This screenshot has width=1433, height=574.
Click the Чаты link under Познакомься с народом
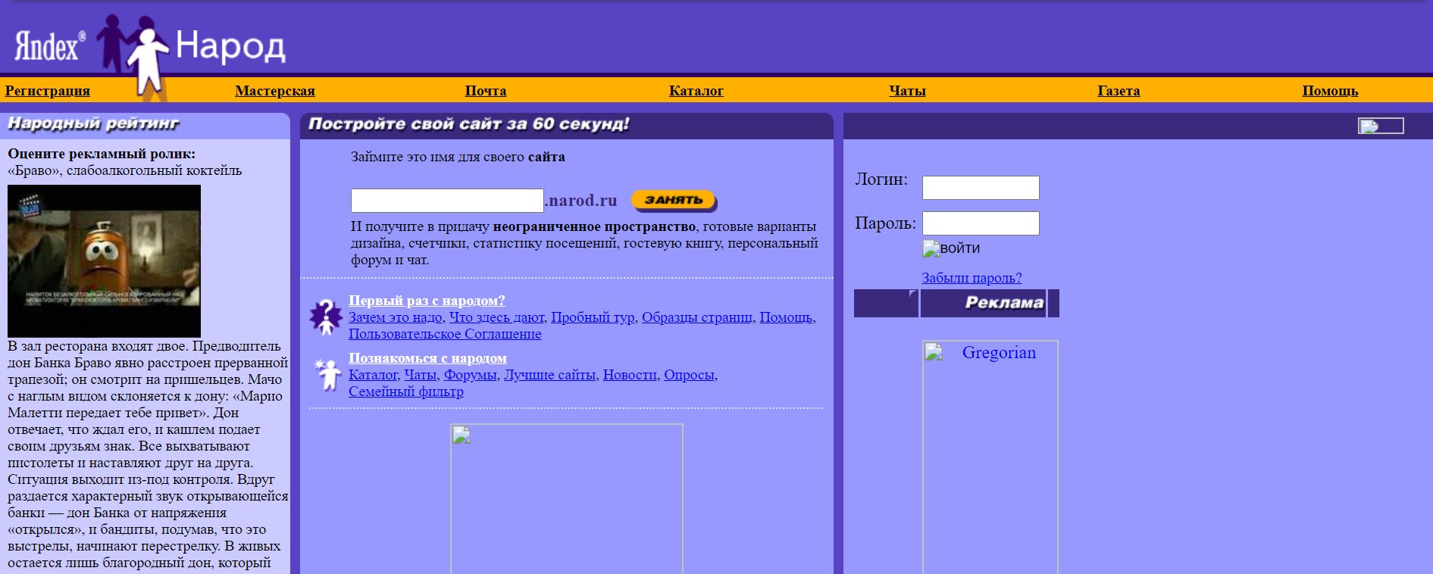[420, 375]
